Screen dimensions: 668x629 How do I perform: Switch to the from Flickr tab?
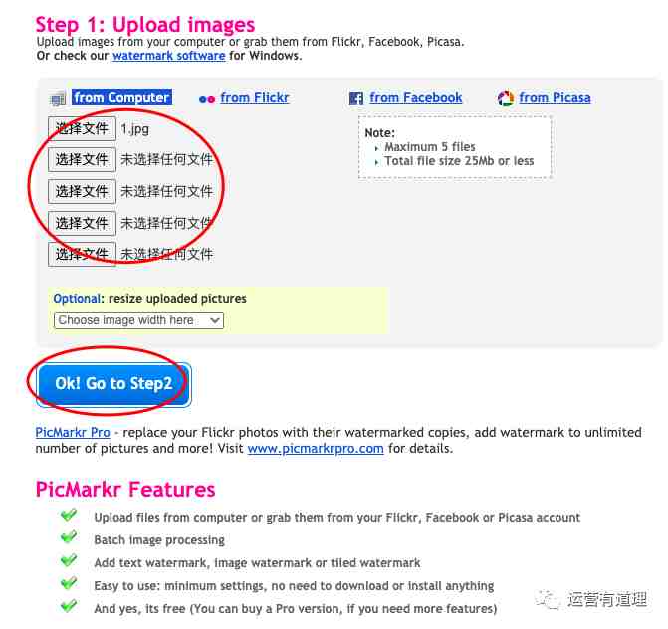click(255, 98)
